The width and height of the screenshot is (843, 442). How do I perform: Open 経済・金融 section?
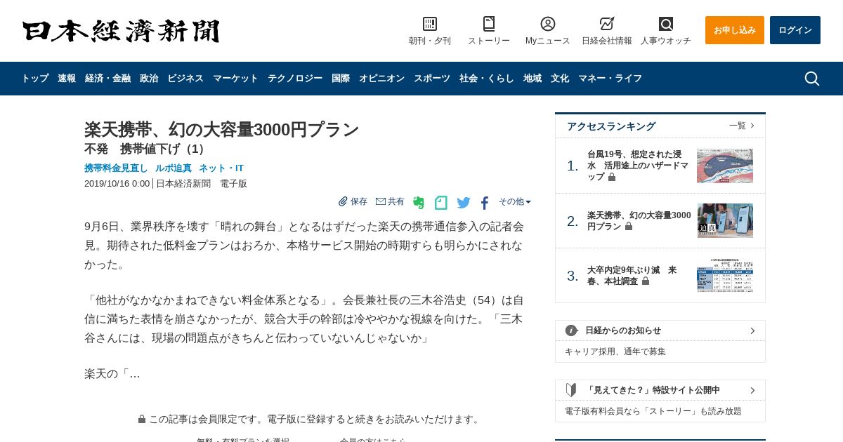point(107,79)
